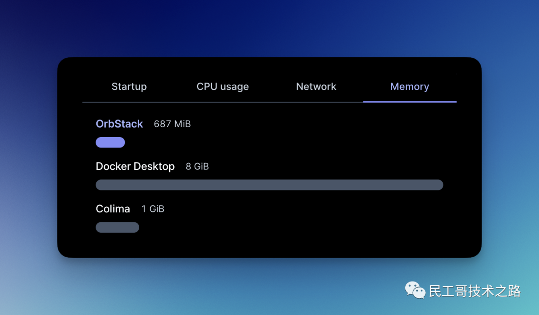Click the highlighted Memory tab label text
This screenshot has height=315, width=539.
click(409, 86)
